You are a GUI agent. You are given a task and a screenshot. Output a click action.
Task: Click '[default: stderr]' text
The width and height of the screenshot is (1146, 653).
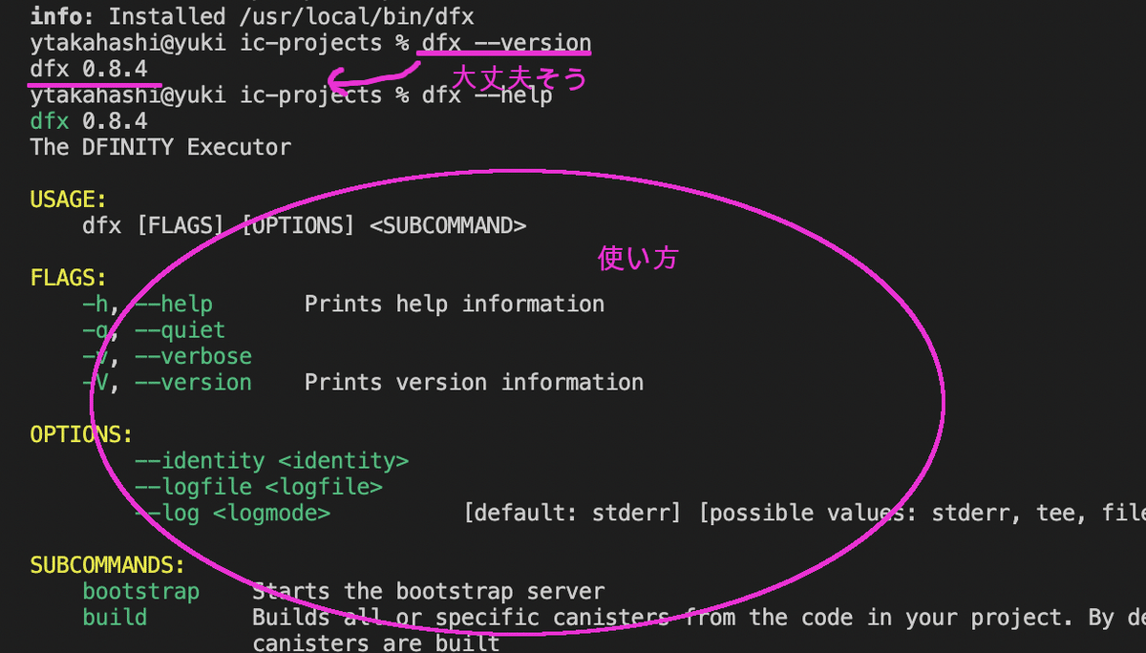[573, 513]
